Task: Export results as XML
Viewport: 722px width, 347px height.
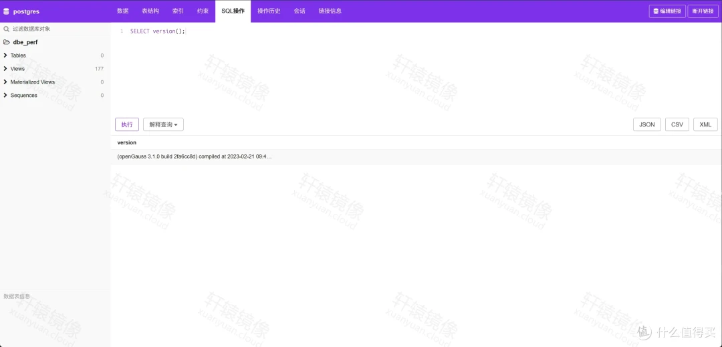Action: (705, 125)
